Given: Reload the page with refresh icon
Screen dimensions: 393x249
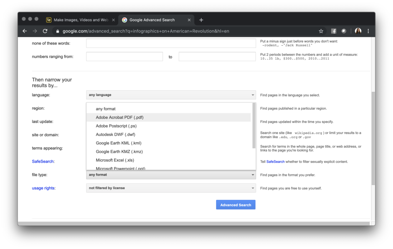Looking at the screenshot, I should 45,31.
